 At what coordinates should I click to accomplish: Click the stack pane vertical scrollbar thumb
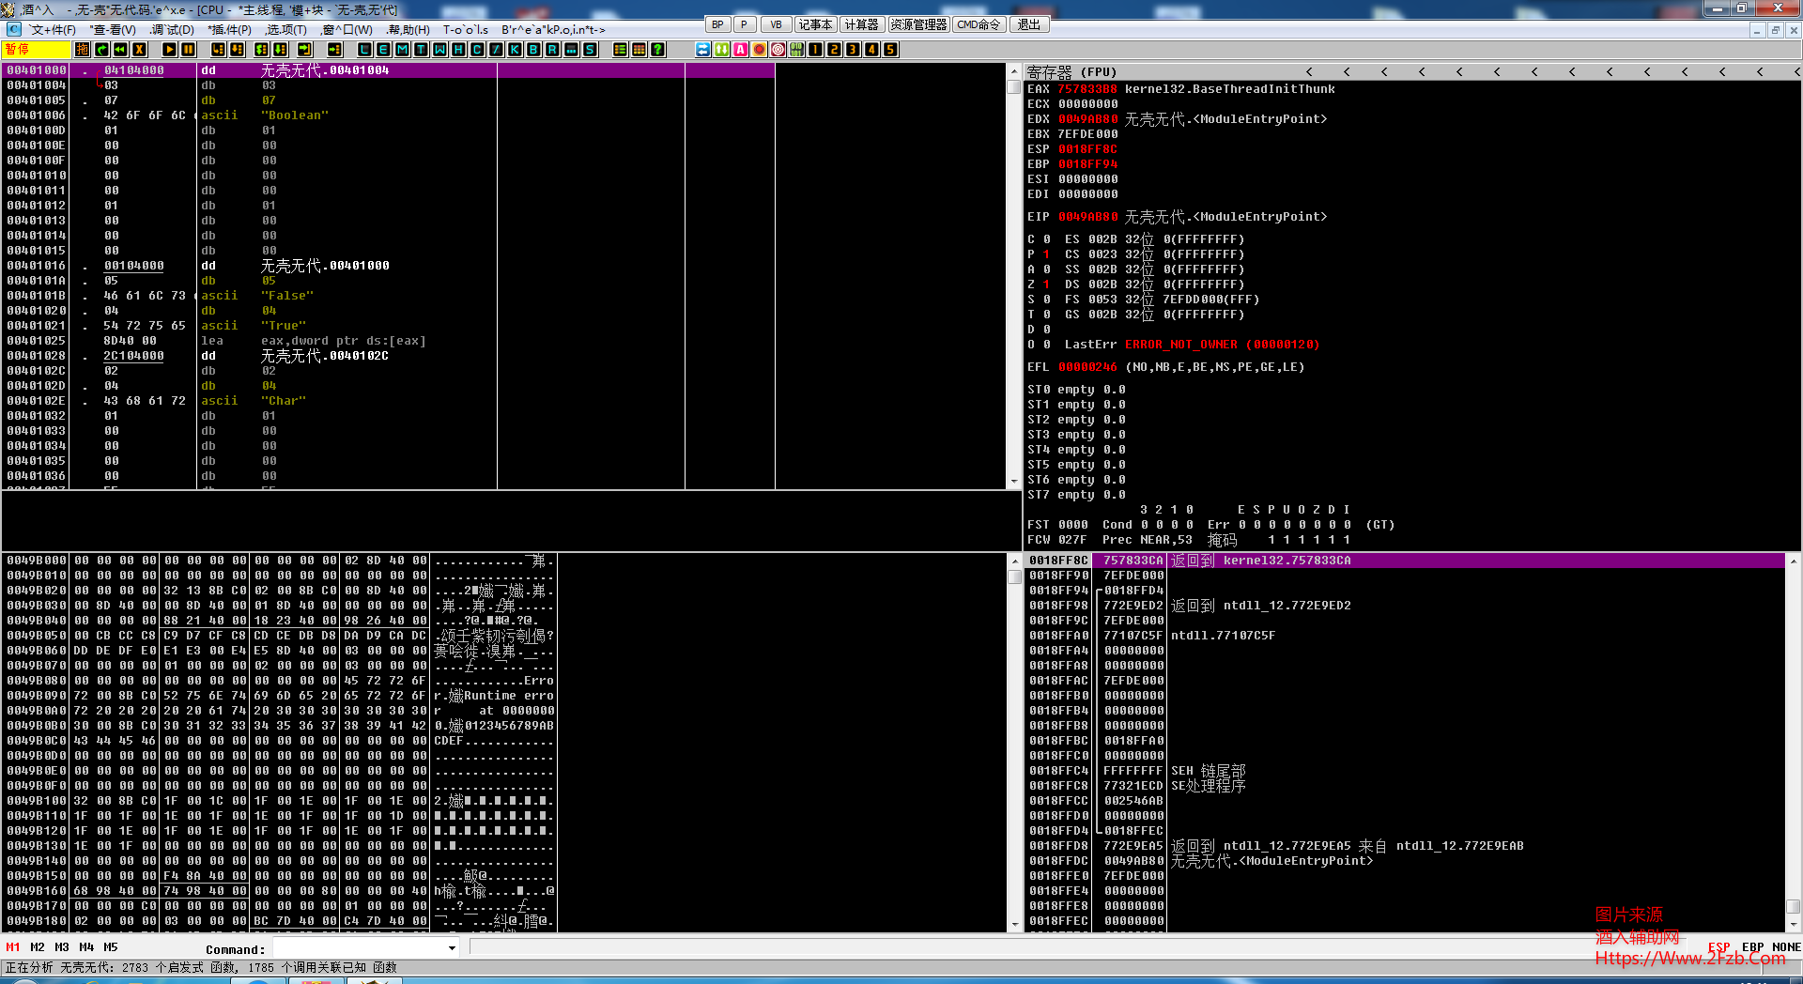tap(1793, 907)
